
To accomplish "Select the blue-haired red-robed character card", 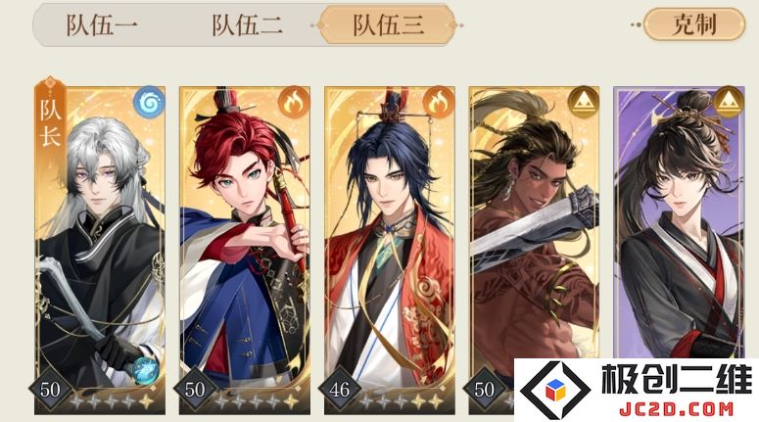I will (389, 251).
